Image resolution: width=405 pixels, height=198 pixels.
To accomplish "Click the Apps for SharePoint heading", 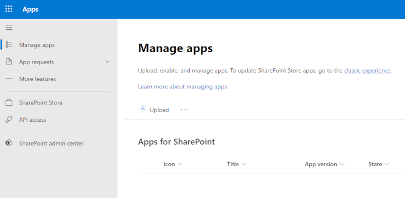I will 176,142.
